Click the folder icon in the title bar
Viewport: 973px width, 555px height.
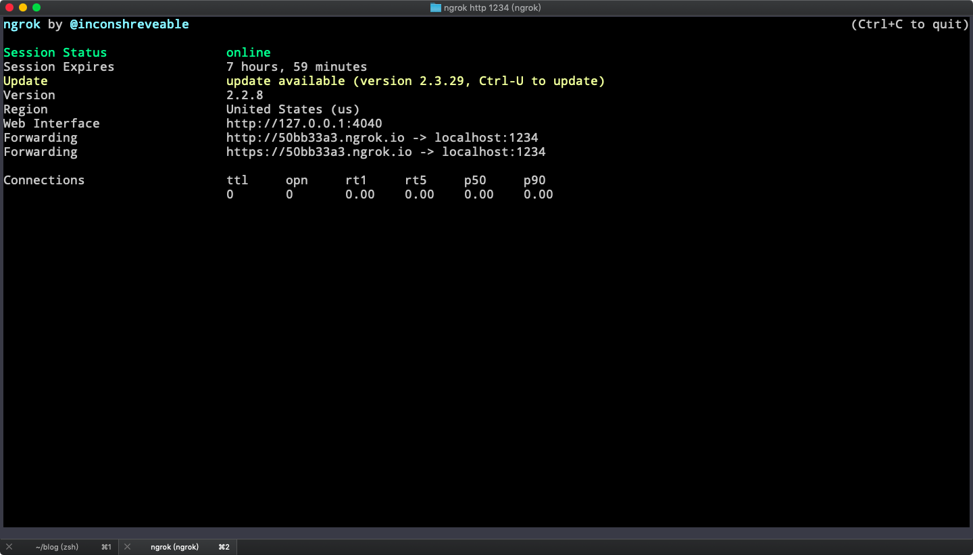tap(436, 7)
